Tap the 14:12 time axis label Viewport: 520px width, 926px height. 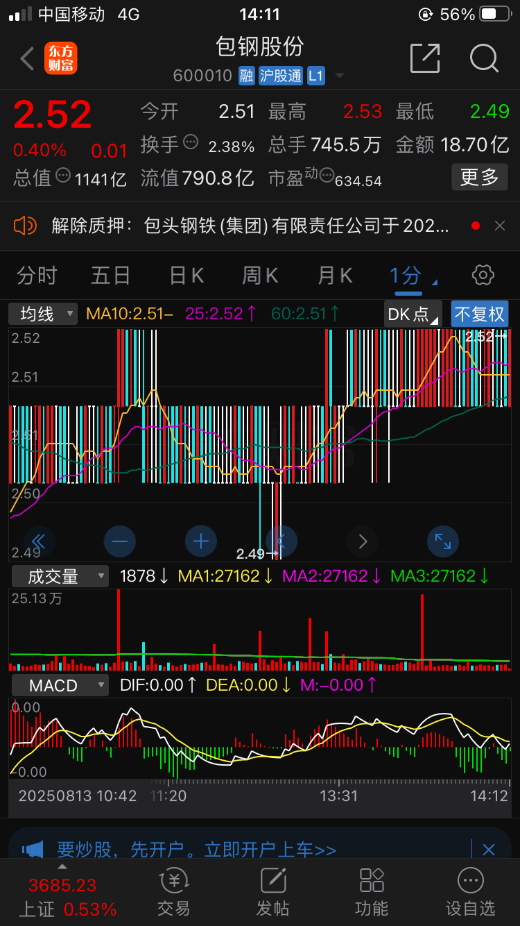tap(489, 795)
